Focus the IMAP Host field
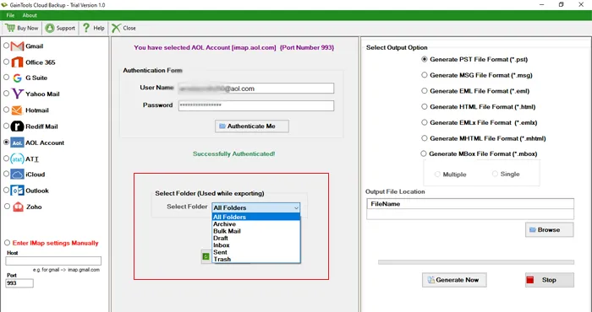 click(x=53, y=261)
